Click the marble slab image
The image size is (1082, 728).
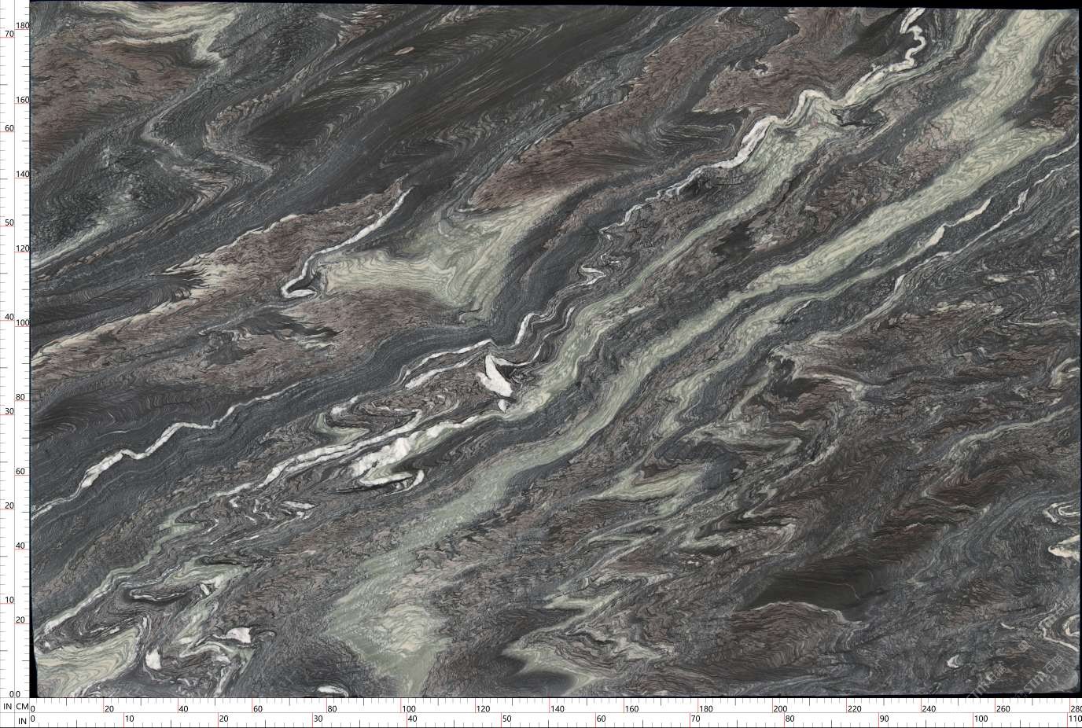[x=550, y=354]
